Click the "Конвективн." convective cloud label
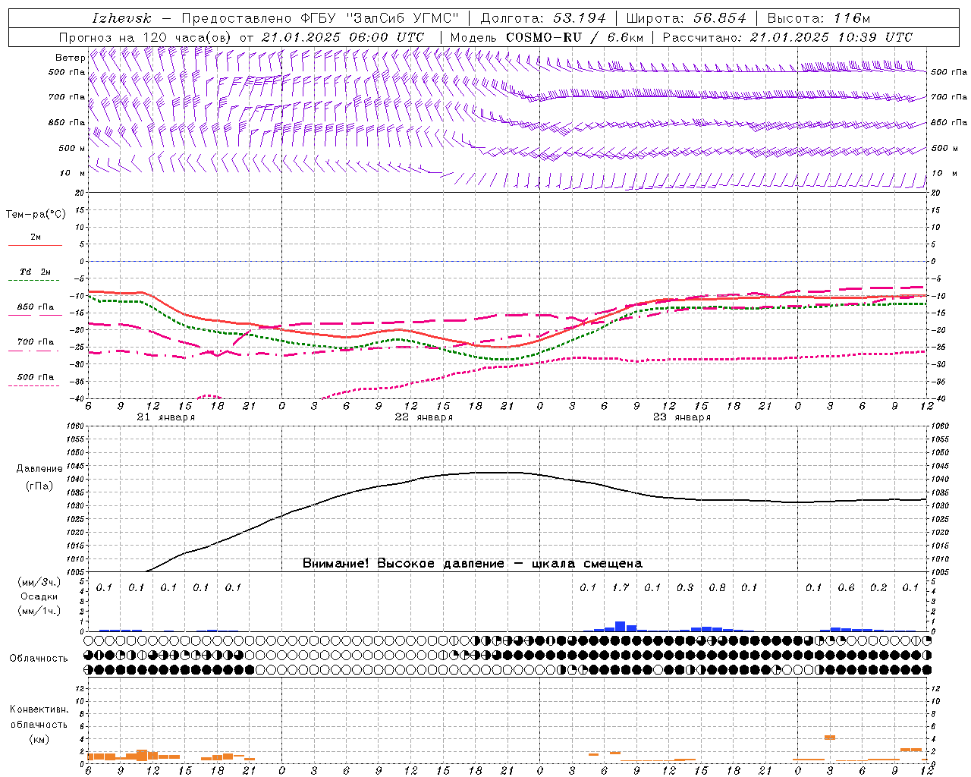The image size is (971, 777). [39, 709]
